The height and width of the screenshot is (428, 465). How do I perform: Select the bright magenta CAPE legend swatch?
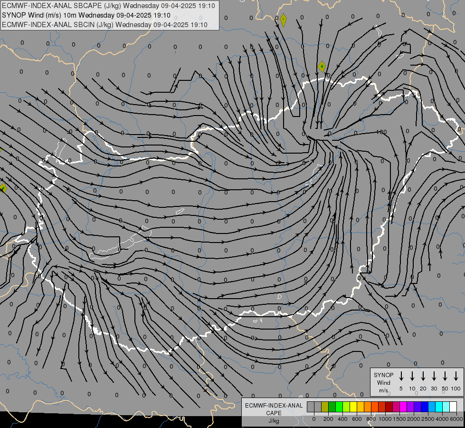pos(403,407)
